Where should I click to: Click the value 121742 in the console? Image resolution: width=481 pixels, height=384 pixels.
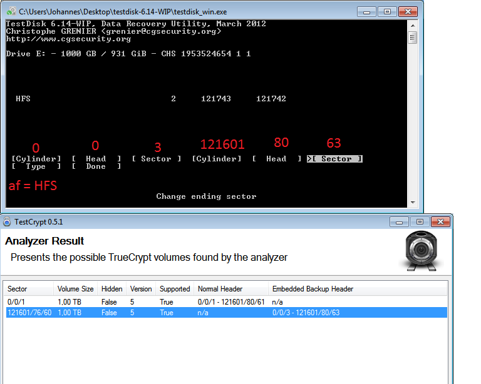[x=271, y=99]
